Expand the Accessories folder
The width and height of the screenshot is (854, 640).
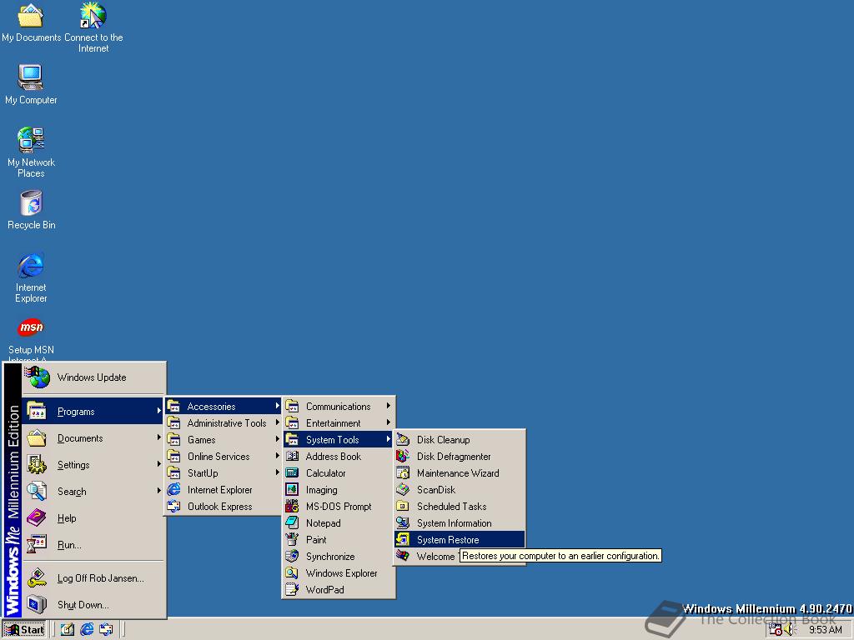pyautogui.click(x=224, y=407)
